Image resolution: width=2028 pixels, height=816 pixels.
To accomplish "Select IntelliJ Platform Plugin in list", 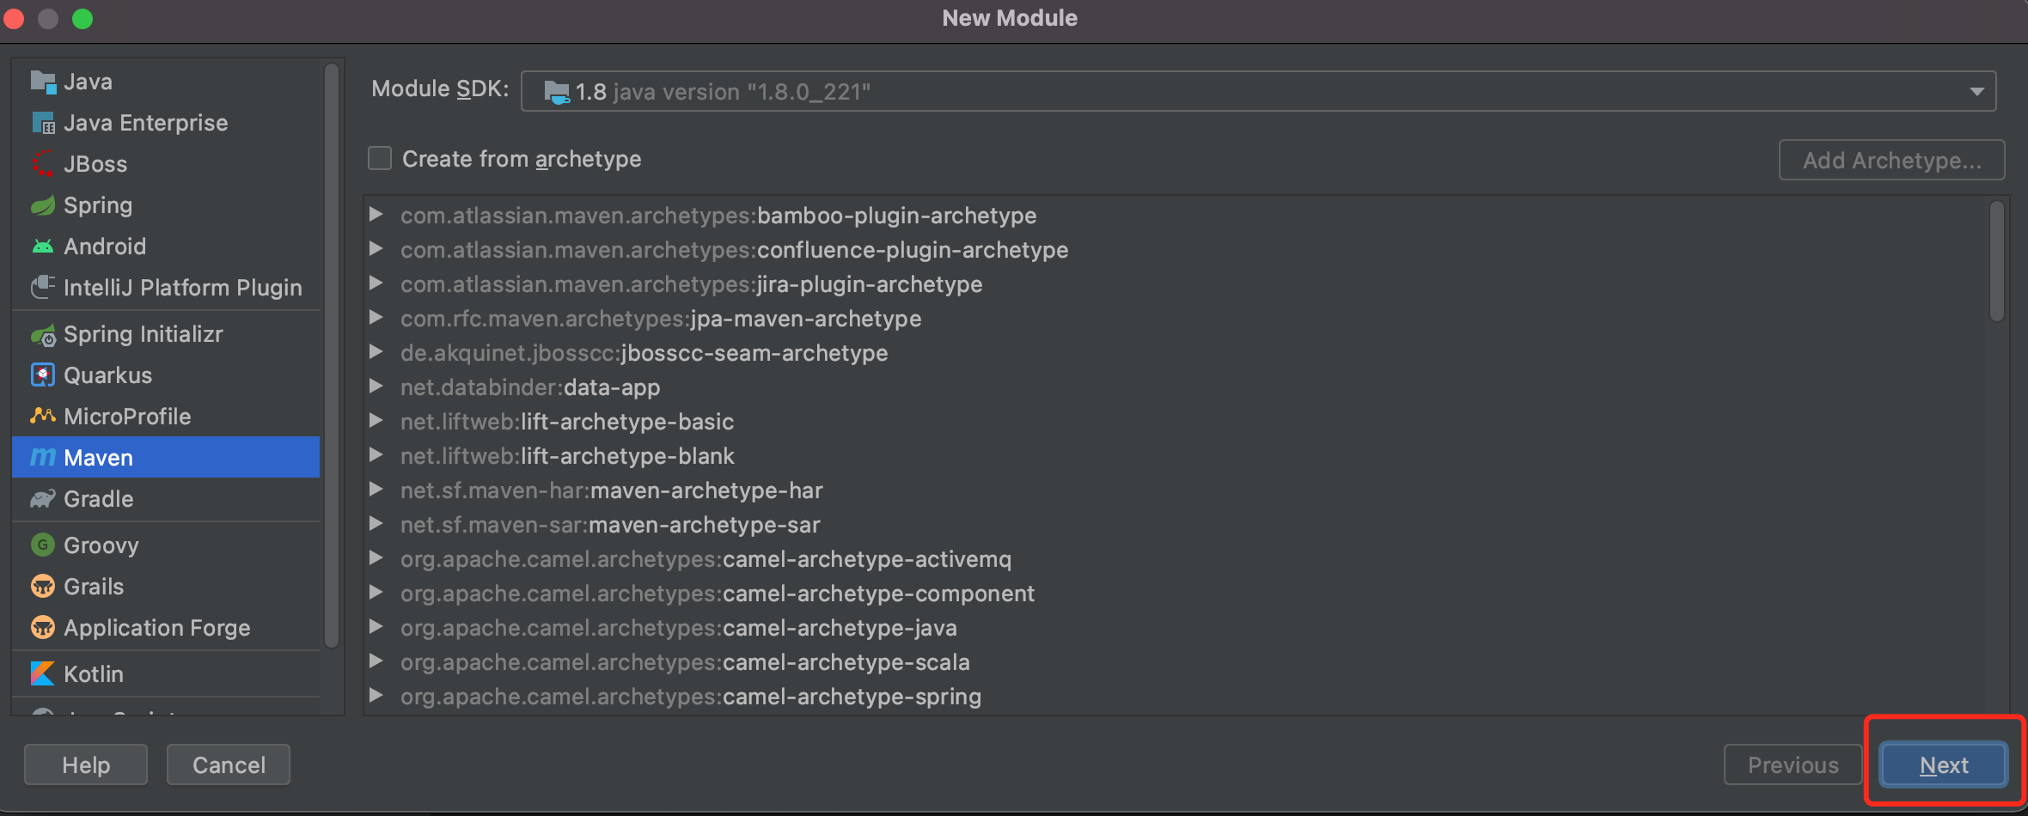I will pyautogui.click(x=182, y=288).
